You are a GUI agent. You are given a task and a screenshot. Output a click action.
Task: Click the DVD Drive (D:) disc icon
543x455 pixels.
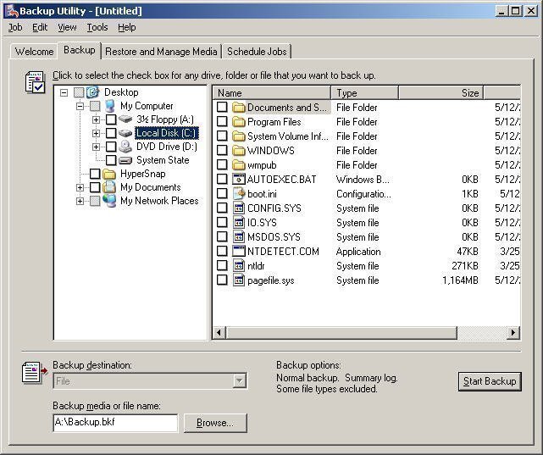coord(125,147)
